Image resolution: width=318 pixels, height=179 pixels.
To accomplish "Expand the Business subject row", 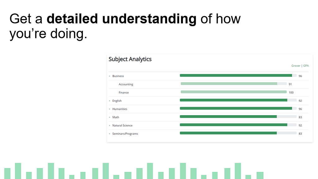I will 109,76.
